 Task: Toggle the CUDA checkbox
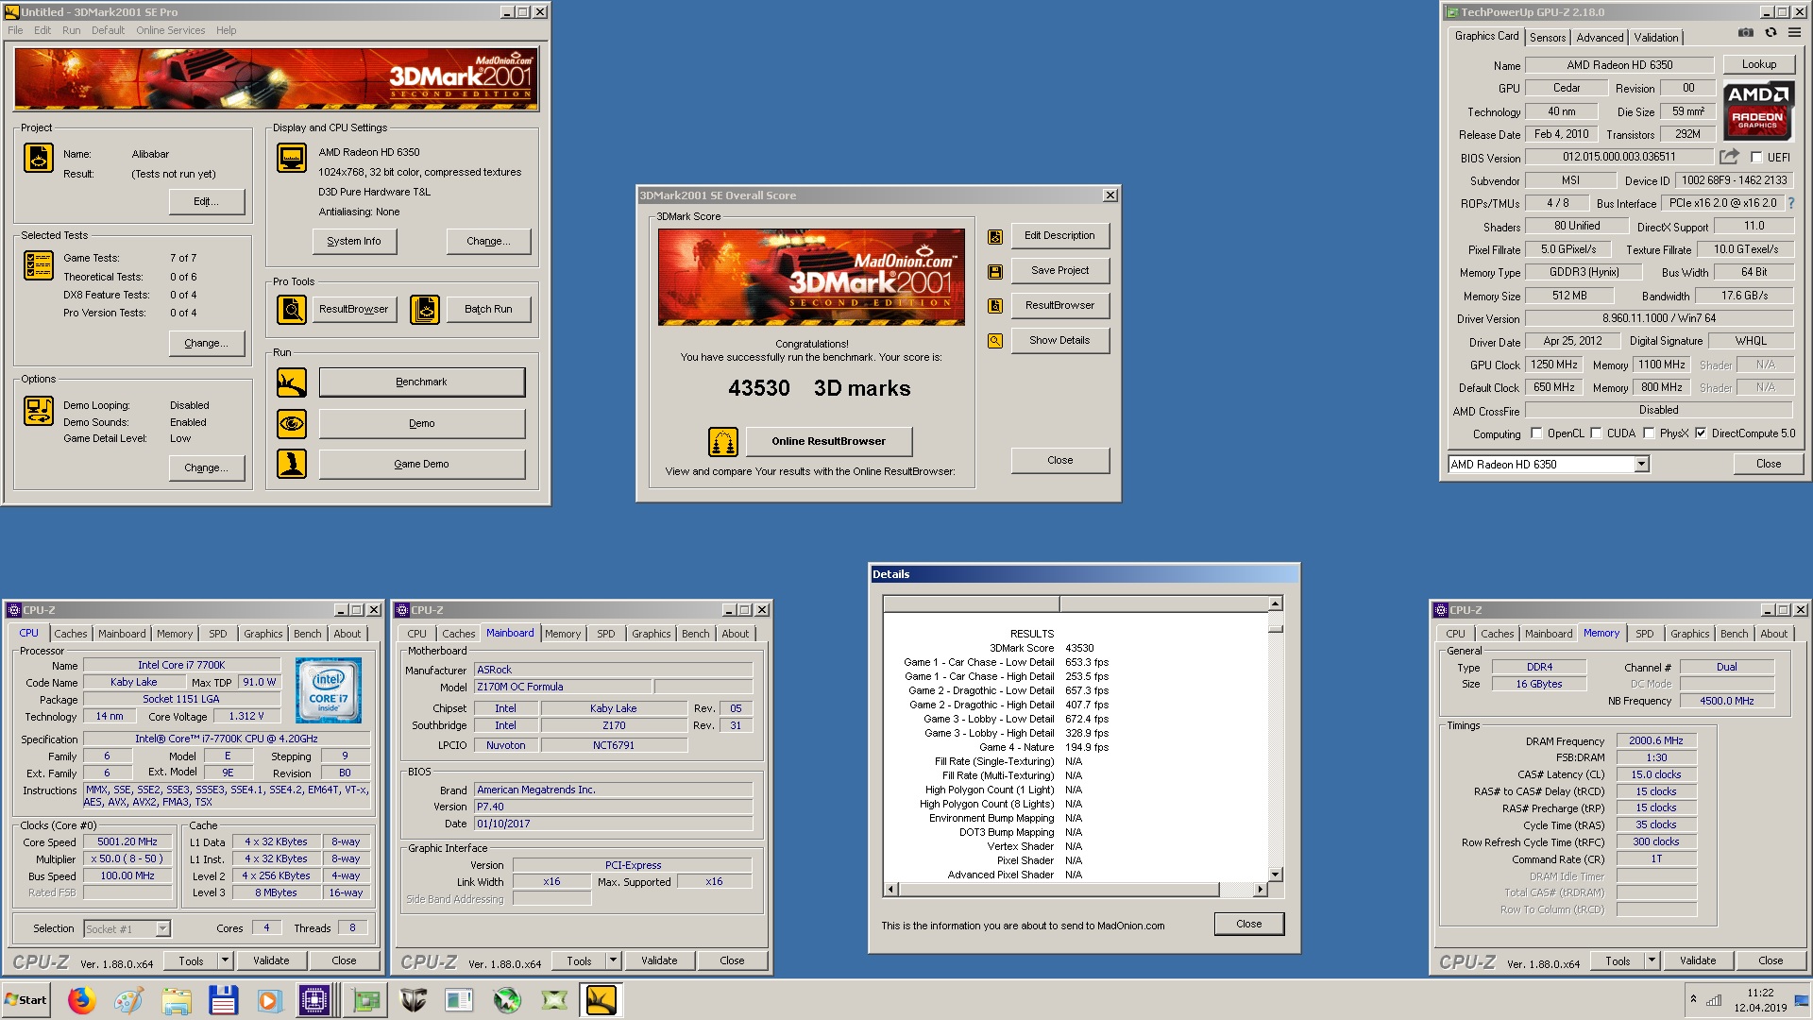click(1596, 433)
